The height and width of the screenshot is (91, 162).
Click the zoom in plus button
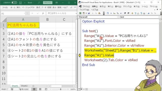pos(68,89)
